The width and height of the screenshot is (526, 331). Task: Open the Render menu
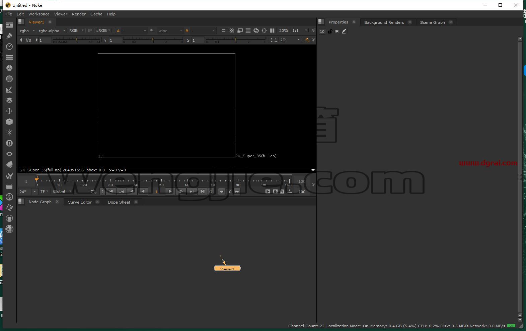coord(79,14)
